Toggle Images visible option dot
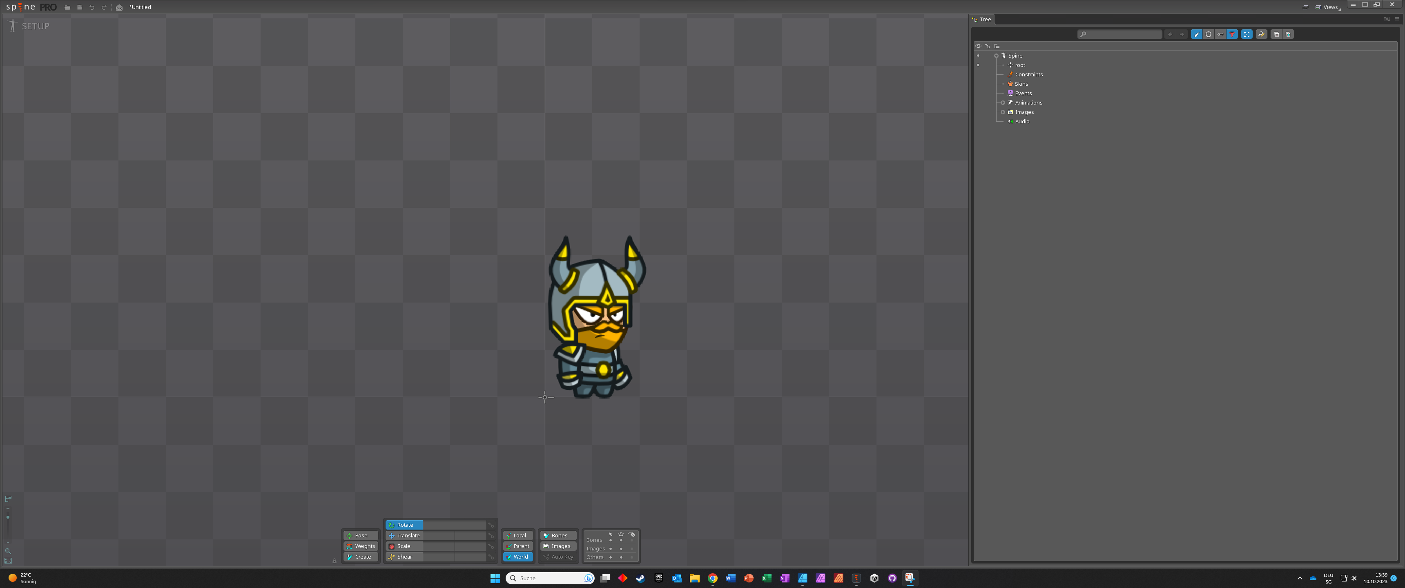Image resolution: width=1405 pixels, height=588 pixels. pyautogui.click(x=621, y=549)
